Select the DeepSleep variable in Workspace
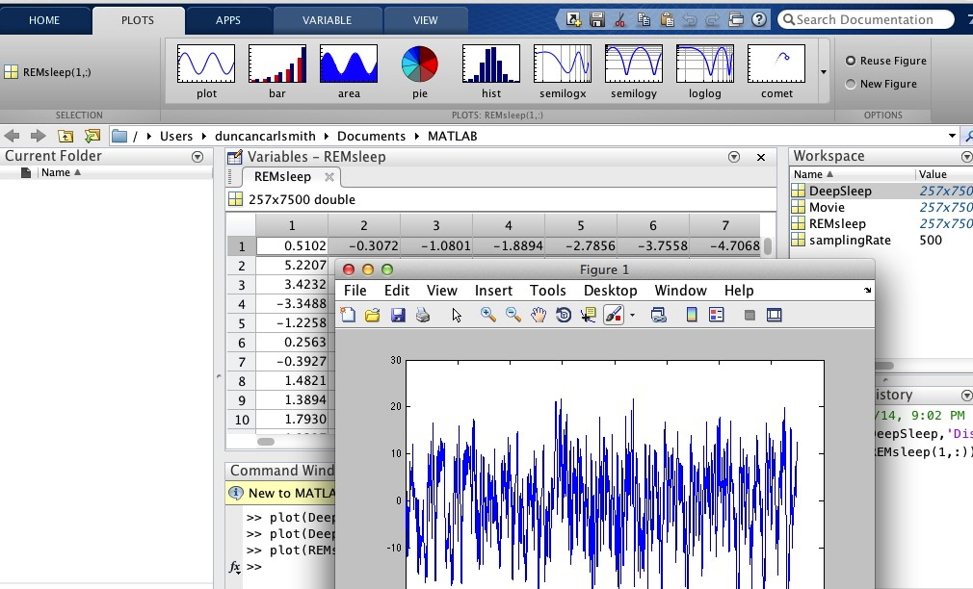 point(839,191)
